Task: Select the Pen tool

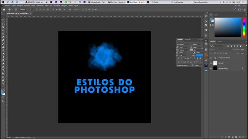Action: pos(3,67)
